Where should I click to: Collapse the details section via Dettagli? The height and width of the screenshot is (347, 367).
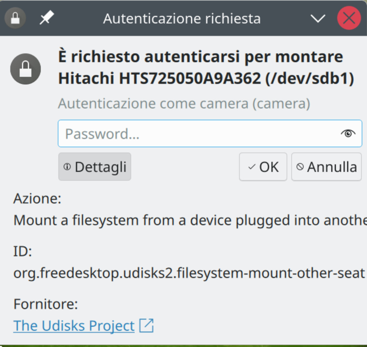[95, 167]
